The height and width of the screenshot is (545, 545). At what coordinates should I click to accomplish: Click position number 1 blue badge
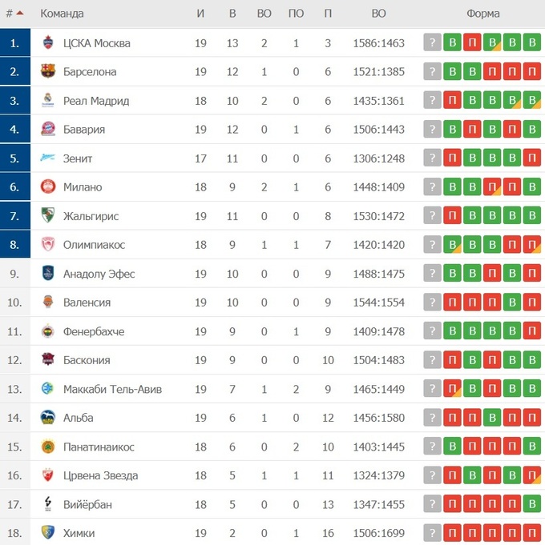tap(15, 43)
